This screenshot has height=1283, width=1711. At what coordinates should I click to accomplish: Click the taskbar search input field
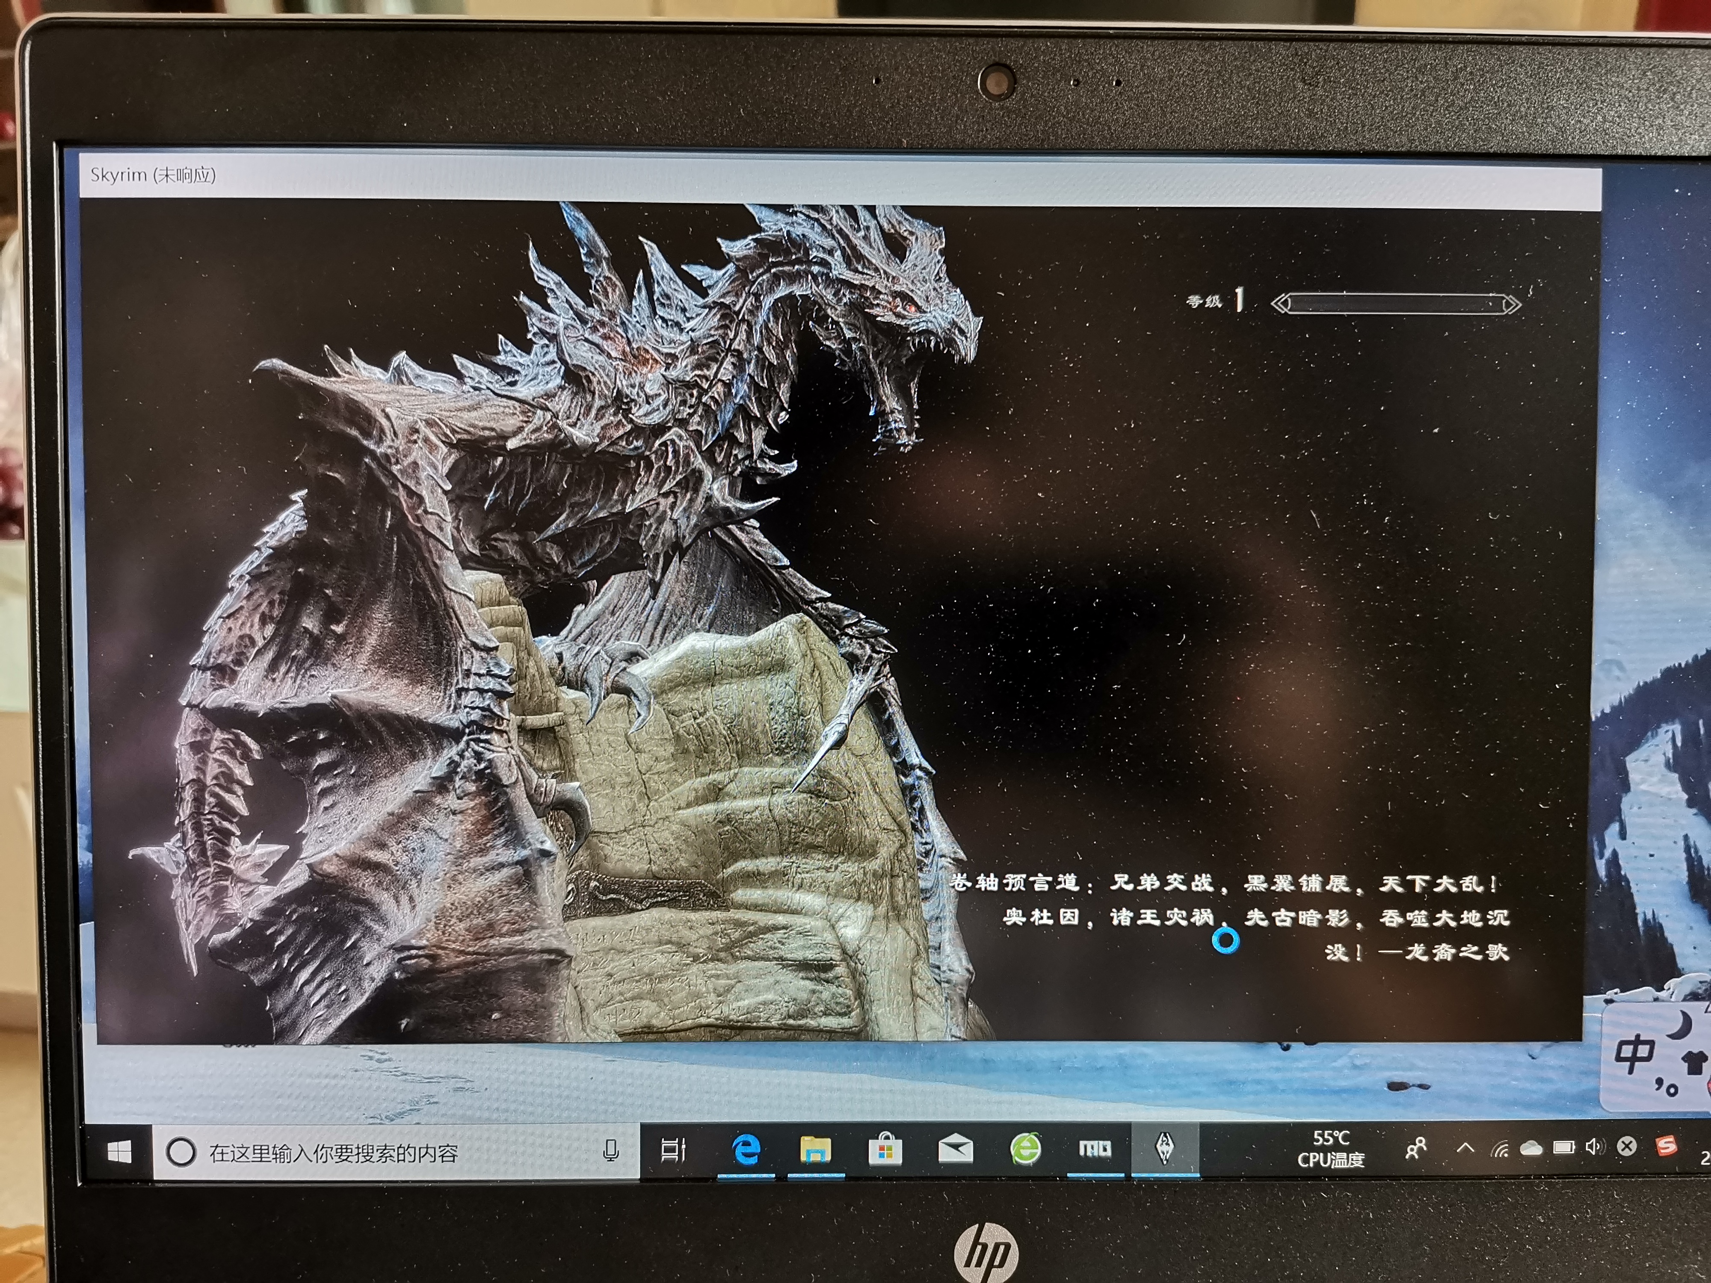coord(396,1153)
